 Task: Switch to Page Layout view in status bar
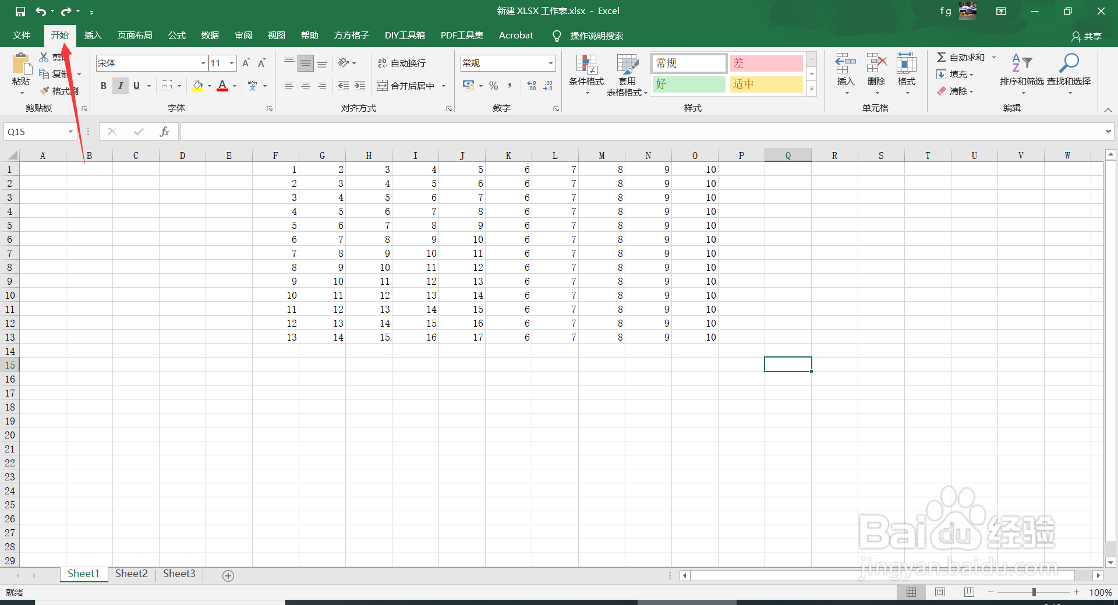coord(940,592)
